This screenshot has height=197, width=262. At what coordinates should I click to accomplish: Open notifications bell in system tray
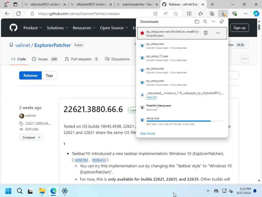pyautogui.click(x=255, y=191)
